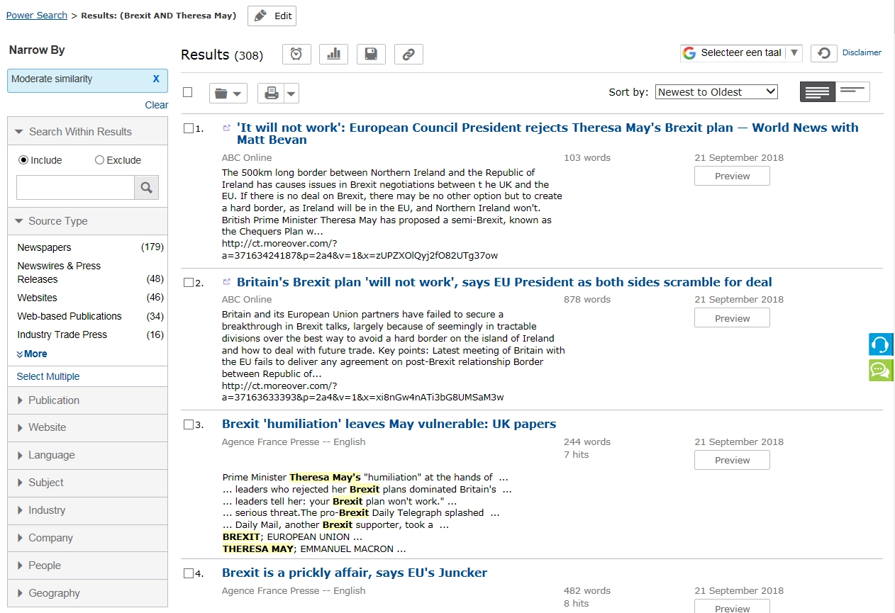
Task: Open the Selecteer een taal language dropdown
Action: [741, 52]
